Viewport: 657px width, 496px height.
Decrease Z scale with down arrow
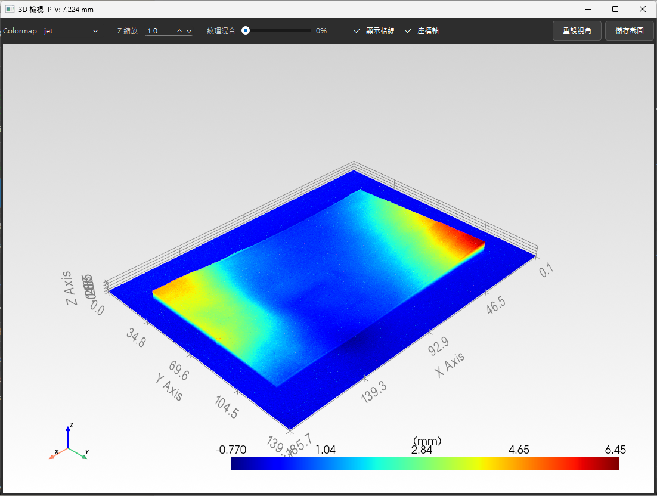click(x=189, y=31)
